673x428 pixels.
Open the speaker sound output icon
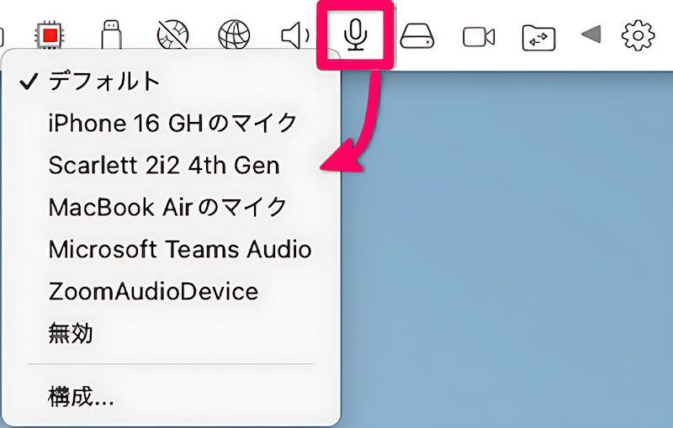pos(295,35)
